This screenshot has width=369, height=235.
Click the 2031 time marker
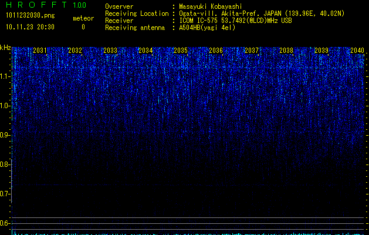[40, 51]
